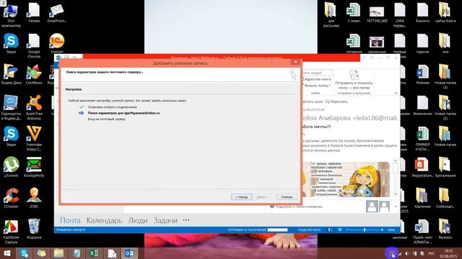
Task: Select the µTorrent desktop icon
Action: point(11,168)
